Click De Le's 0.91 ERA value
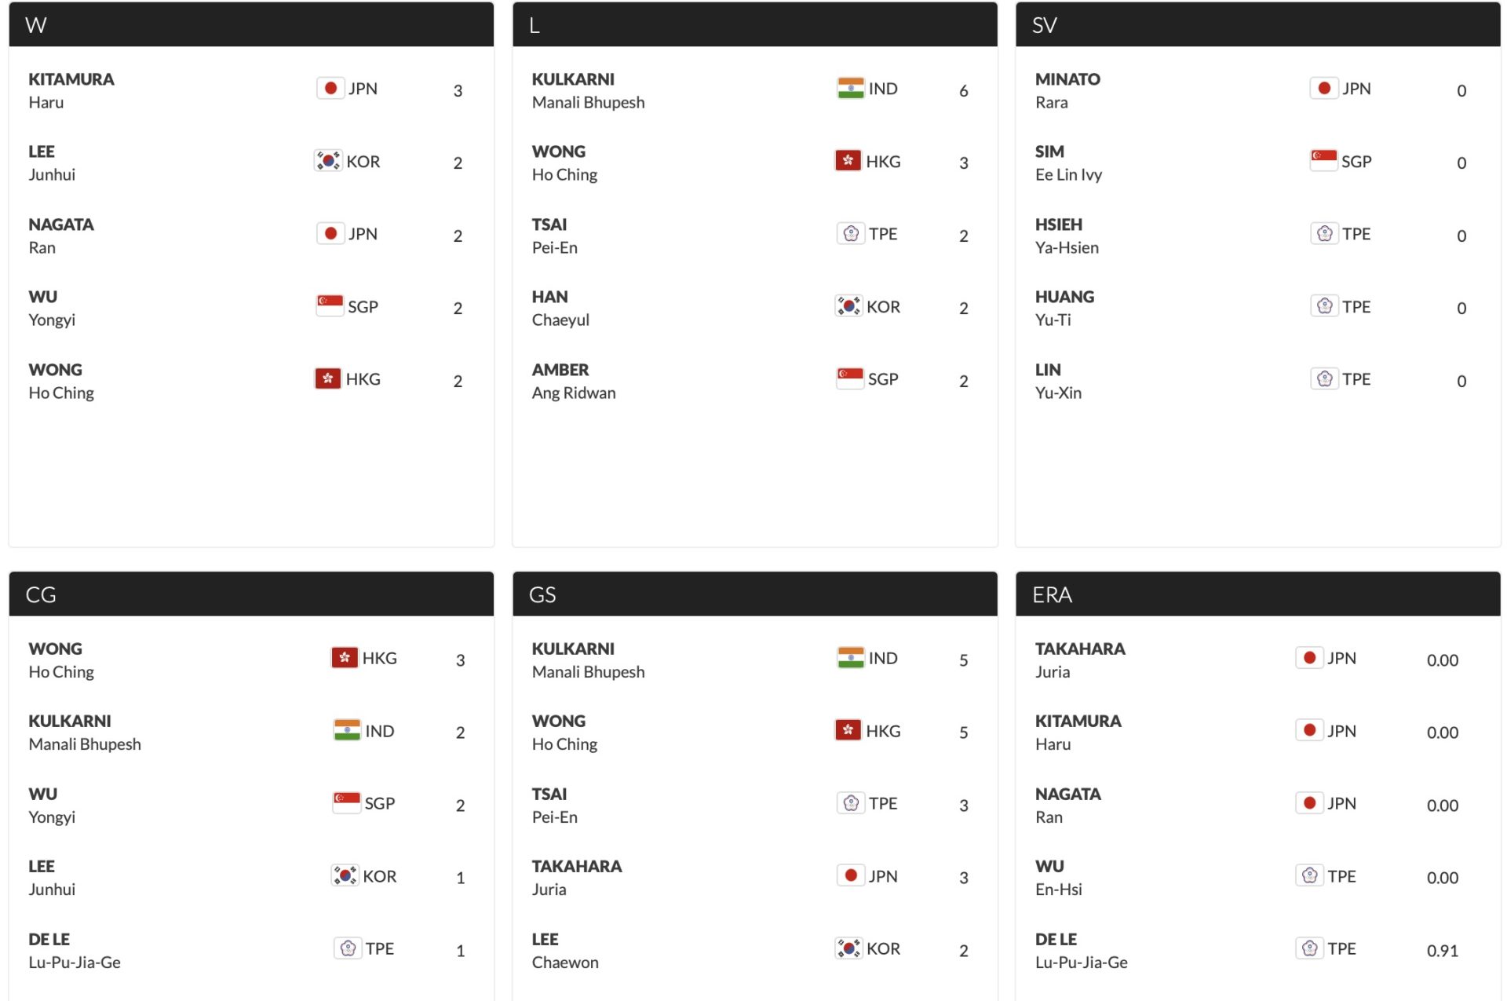 1442,951
